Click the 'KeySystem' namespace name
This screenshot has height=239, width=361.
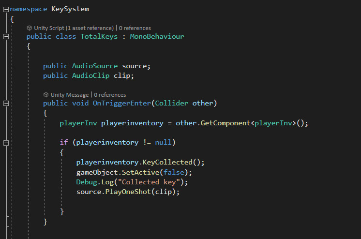pos(70,9)
